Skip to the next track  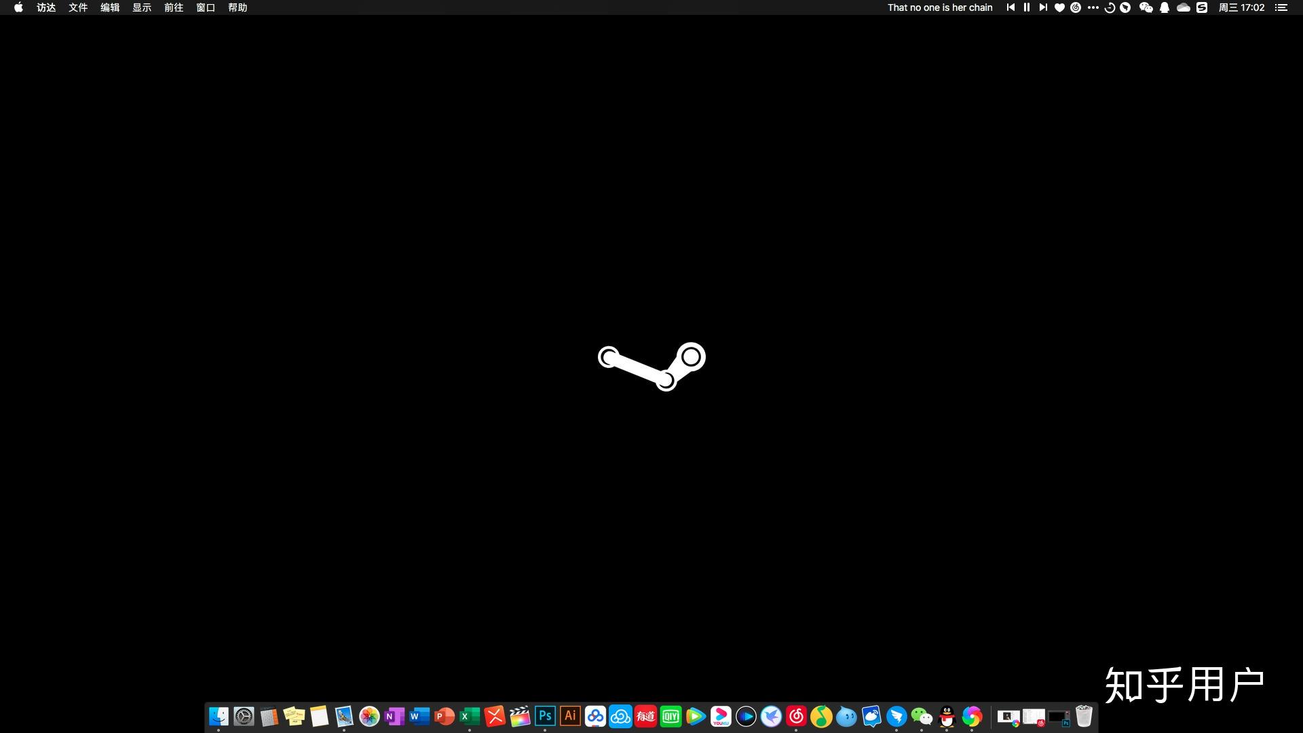pyautogui.click(x=1043, y=7)
